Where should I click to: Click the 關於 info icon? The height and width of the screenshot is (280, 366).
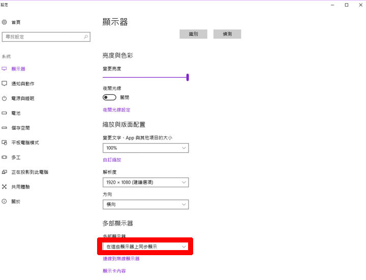[x=4, y=201]
